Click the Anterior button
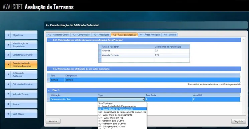Screen dimensions: 249x129 [x=53, y=121]
